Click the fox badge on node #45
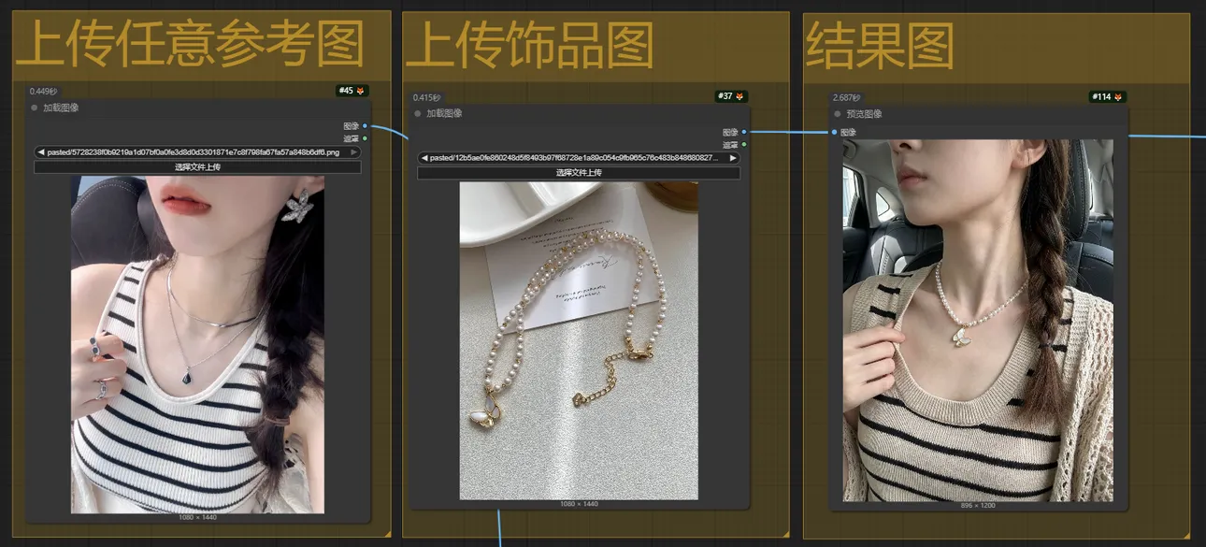Viewport: 1206px width, 547px height. pos(360,91)
